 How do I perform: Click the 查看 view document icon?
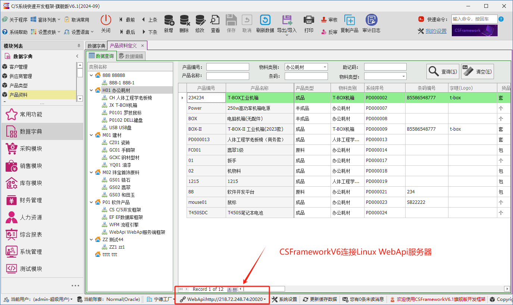coord(215,21)
